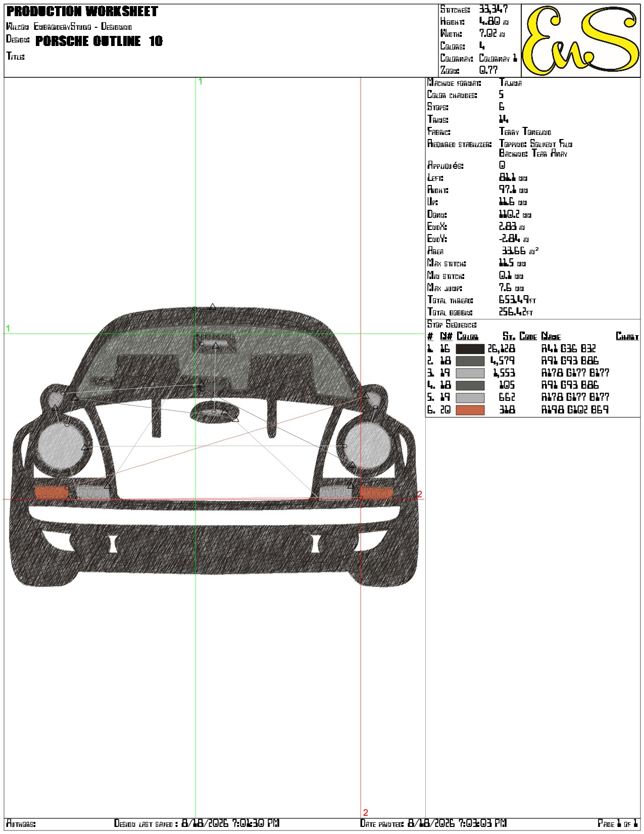Click the height value 4.80 in
The height and width of the screenshot is (834, 644).
[x=493, y=21]
